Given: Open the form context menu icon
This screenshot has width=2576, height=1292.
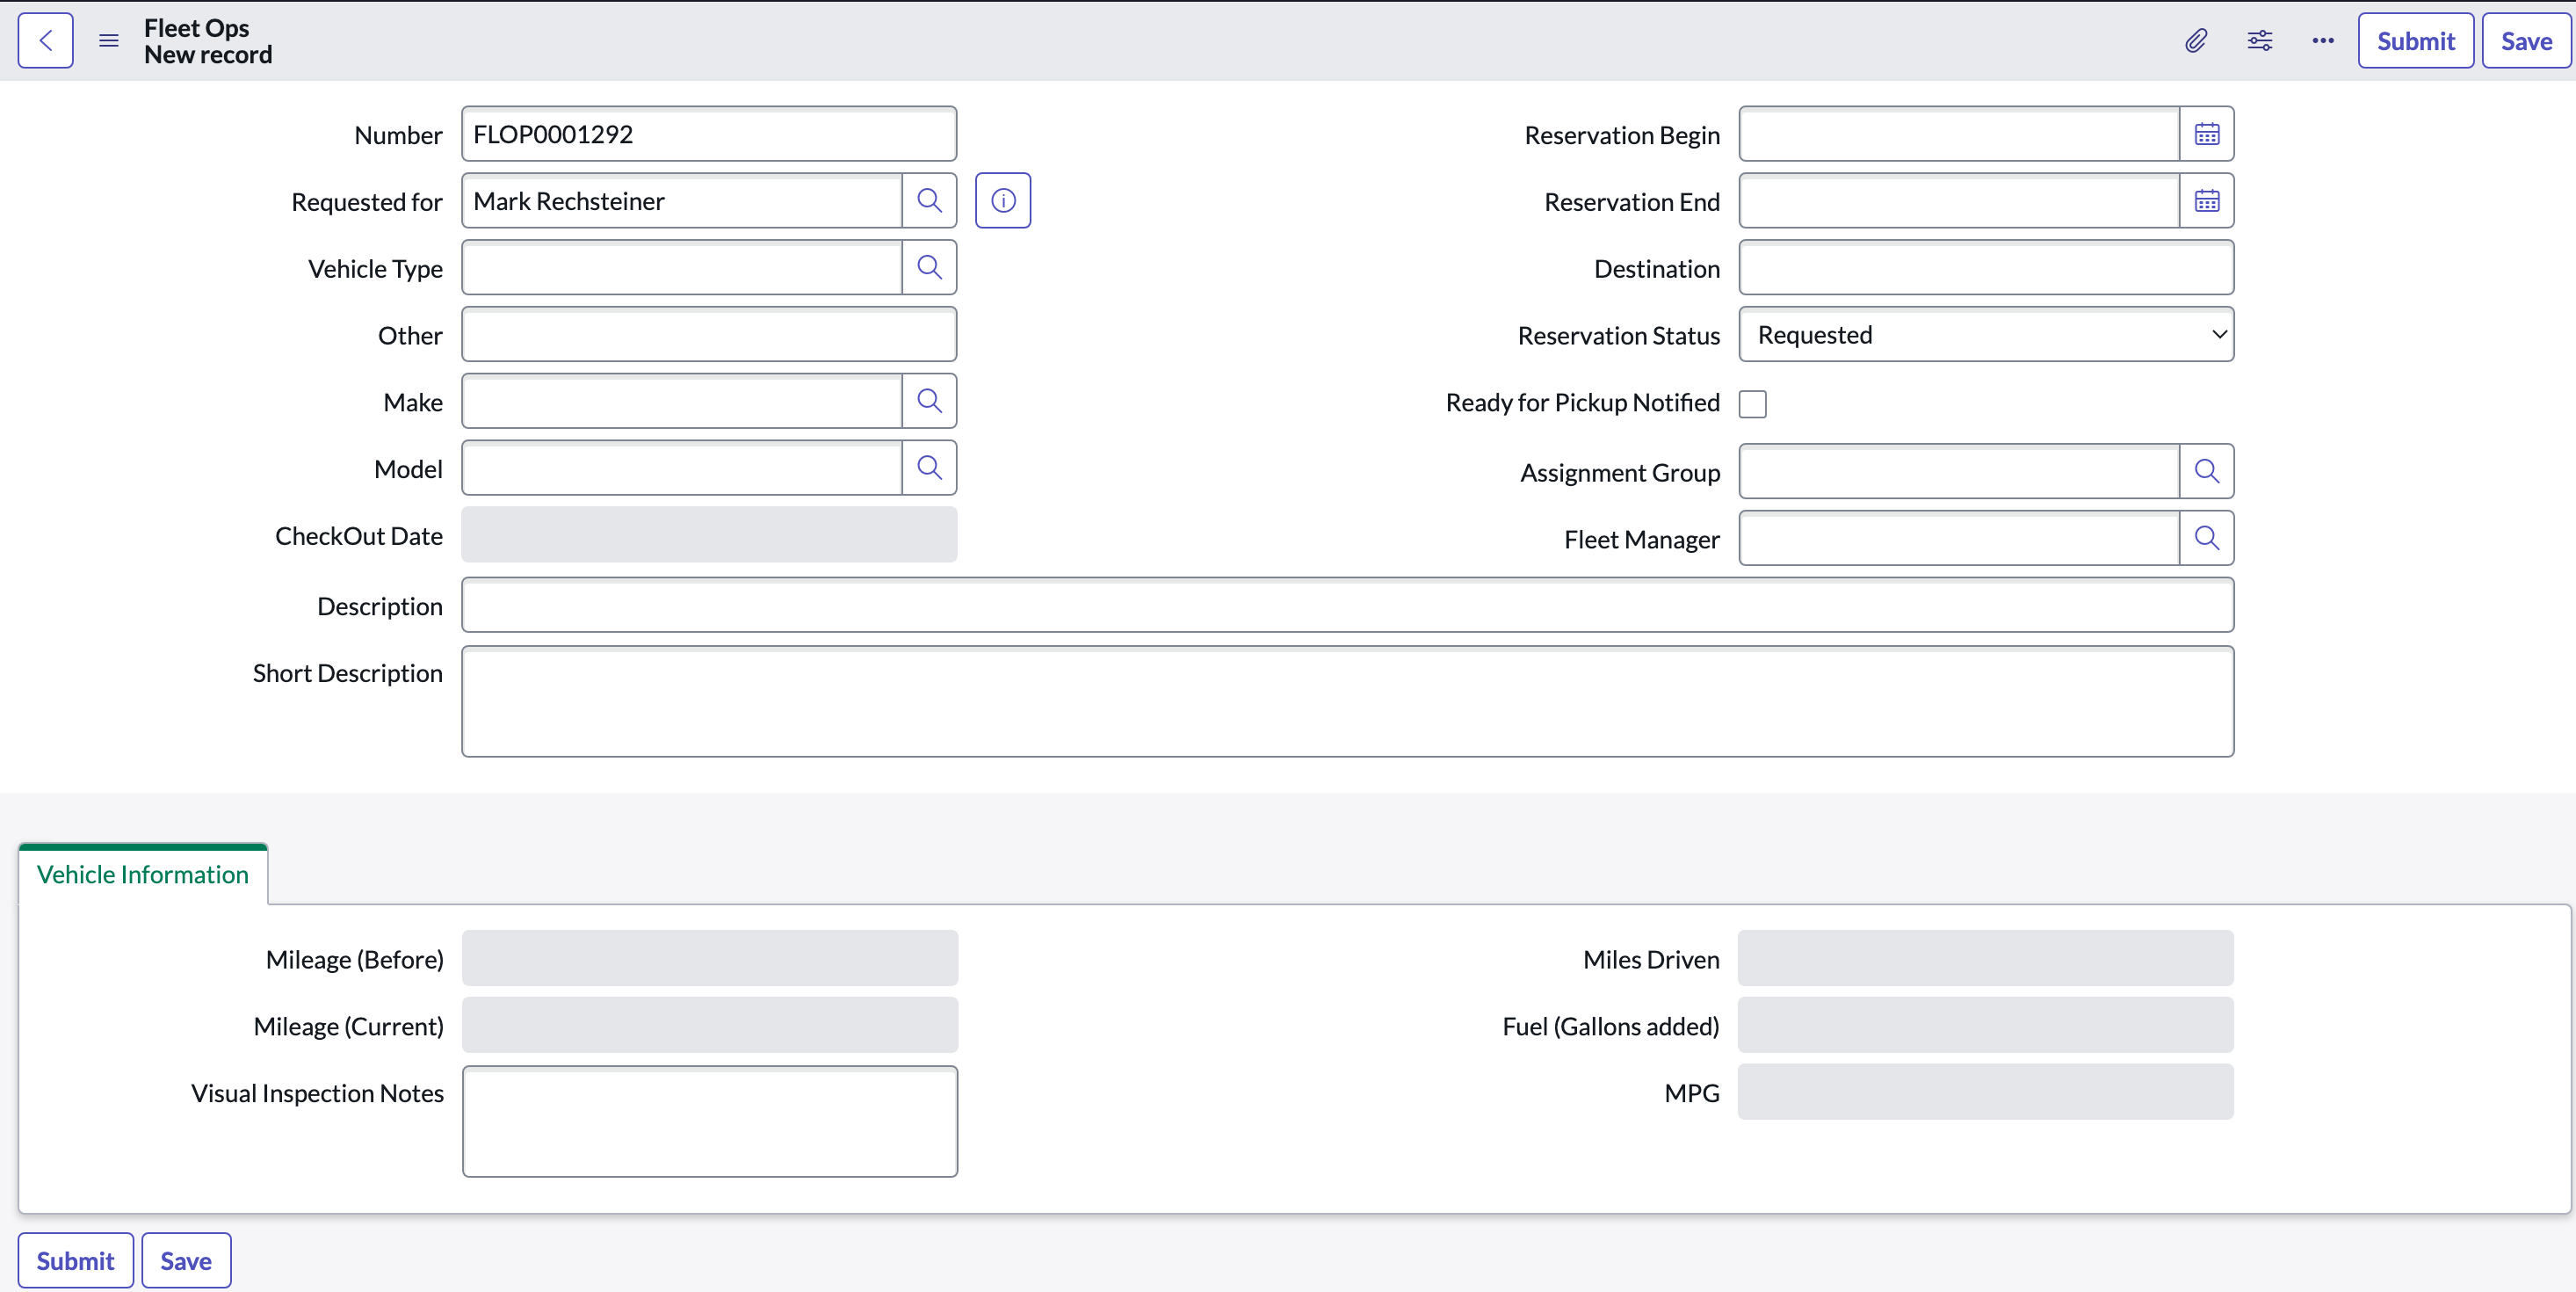Looking at the screenshot, I should 109,41.
